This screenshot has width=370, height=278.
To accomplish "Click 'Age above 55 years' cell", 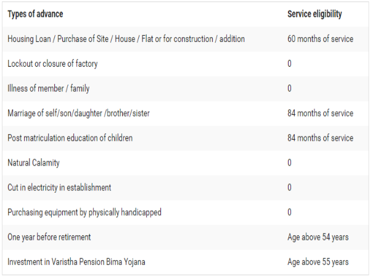I will click(318, 262).
